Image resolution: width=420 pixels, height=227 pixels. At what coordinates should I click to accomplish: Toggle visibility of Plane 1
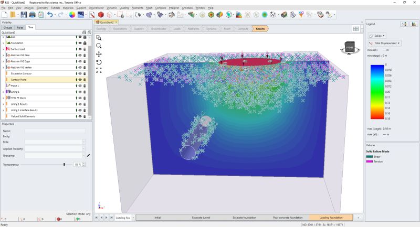[x=80, y=86]
